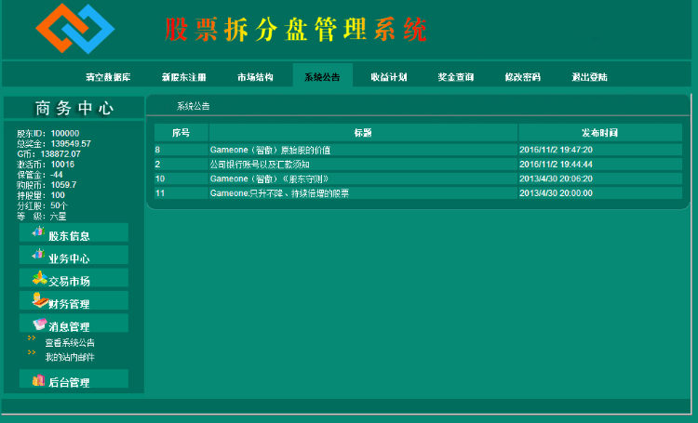Click the 交易市场 menu icon
698x423 pixels.
40,278
